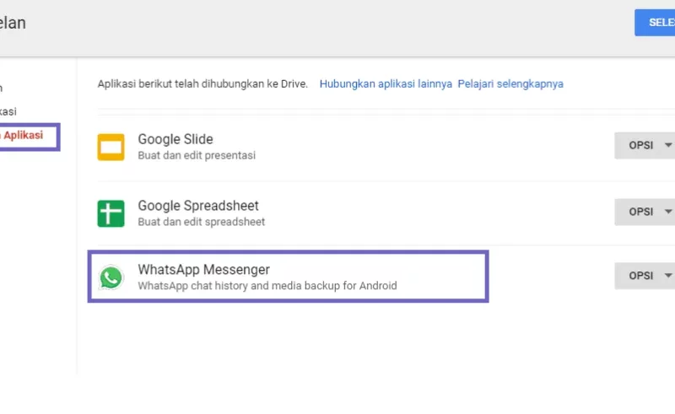Open the 'Pelajari selengkapnya' link
The width and height of the screenshot is (675, 414).
pos(510,83)
